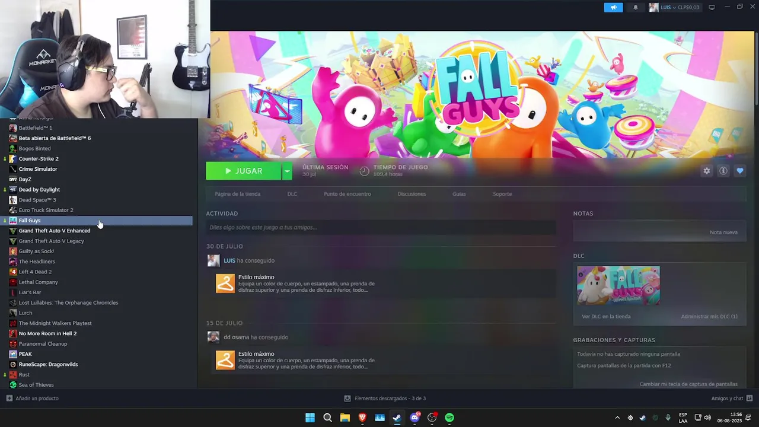Click the RuneScape: Dragonwilds game icon
759x427 pixels.
(13, 364)
